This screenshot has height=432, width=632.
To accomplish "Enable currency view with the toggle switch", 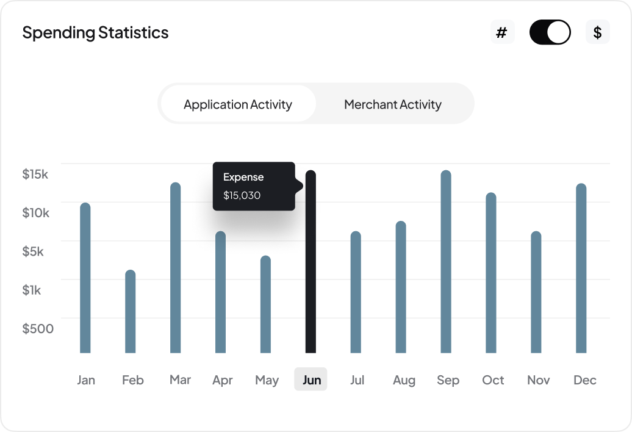I will coord(550,32).
